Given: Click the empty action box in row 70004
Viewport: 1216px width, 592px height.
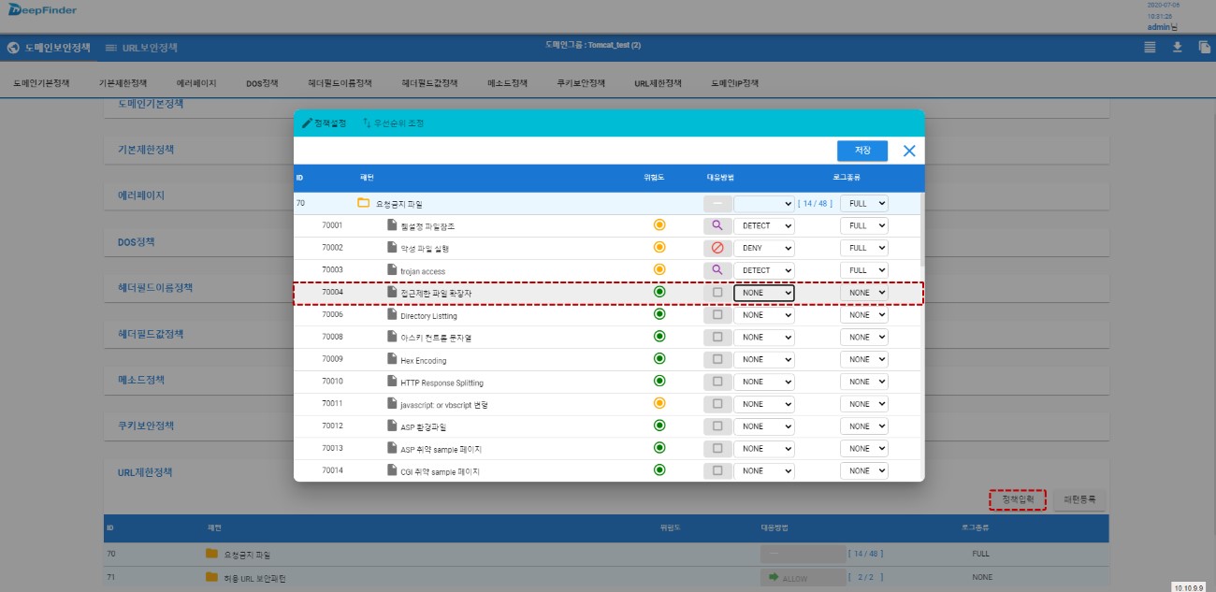Looking at the screenshot, I should [x=717, y=293].
